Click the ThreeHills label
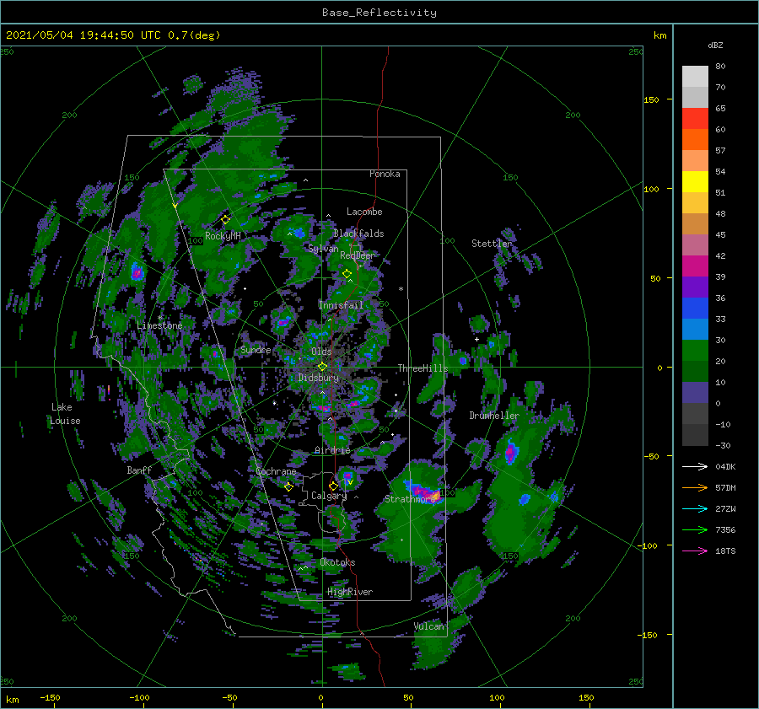This screenshot has height=709, width=759. coord(423,368)
